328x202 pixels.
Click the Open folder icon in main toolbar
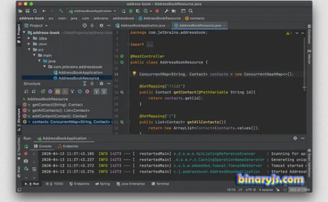click(x=20, y=11)
